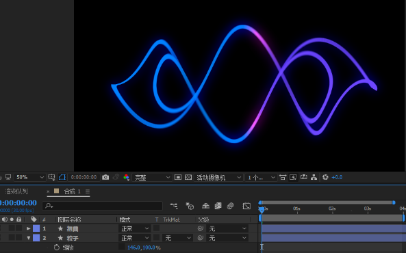Viewport: 406px width, 253px height.
Task: Select the 合成 1 timeline tab
Action: click(72, 191)
